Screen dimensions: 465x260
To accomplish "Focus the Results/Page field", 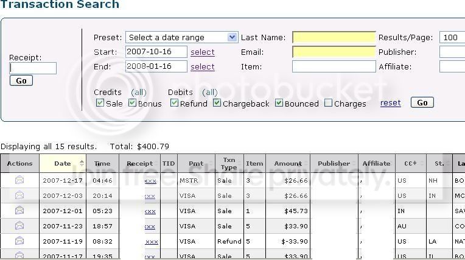I will (452, 37).
